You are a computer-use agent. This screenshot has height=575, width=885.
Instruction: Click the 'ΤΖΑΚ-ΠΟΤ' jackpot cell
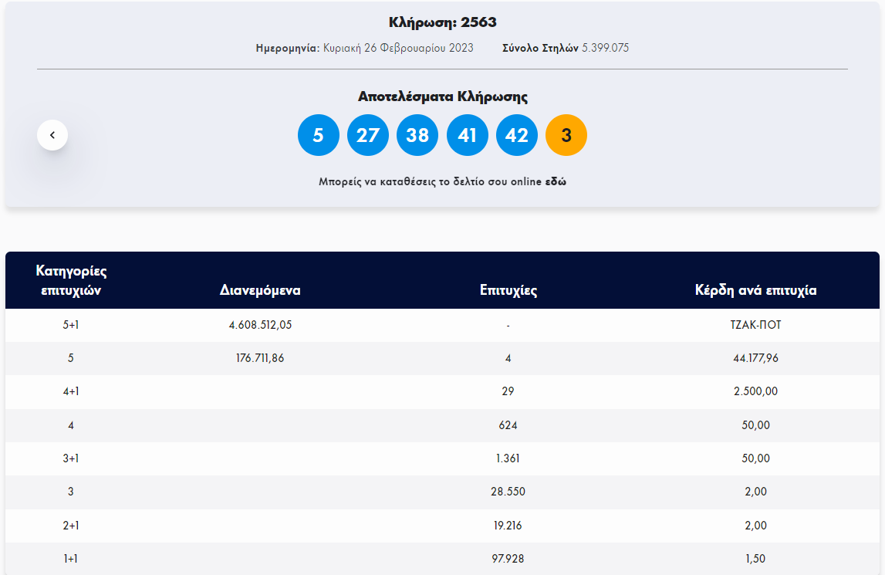click(x=755, y=326)
